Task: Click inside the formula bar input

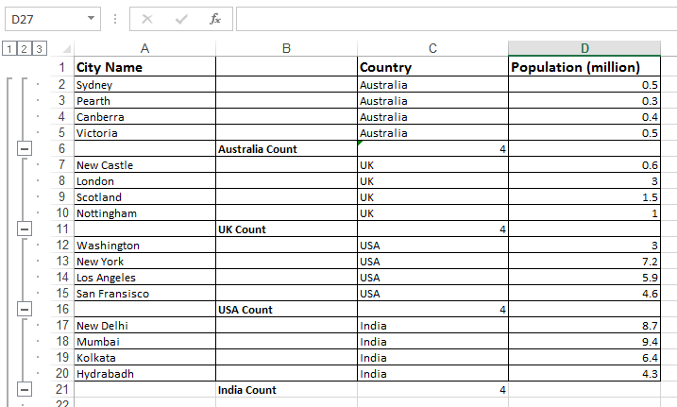Action: click(x=456, y=19)
